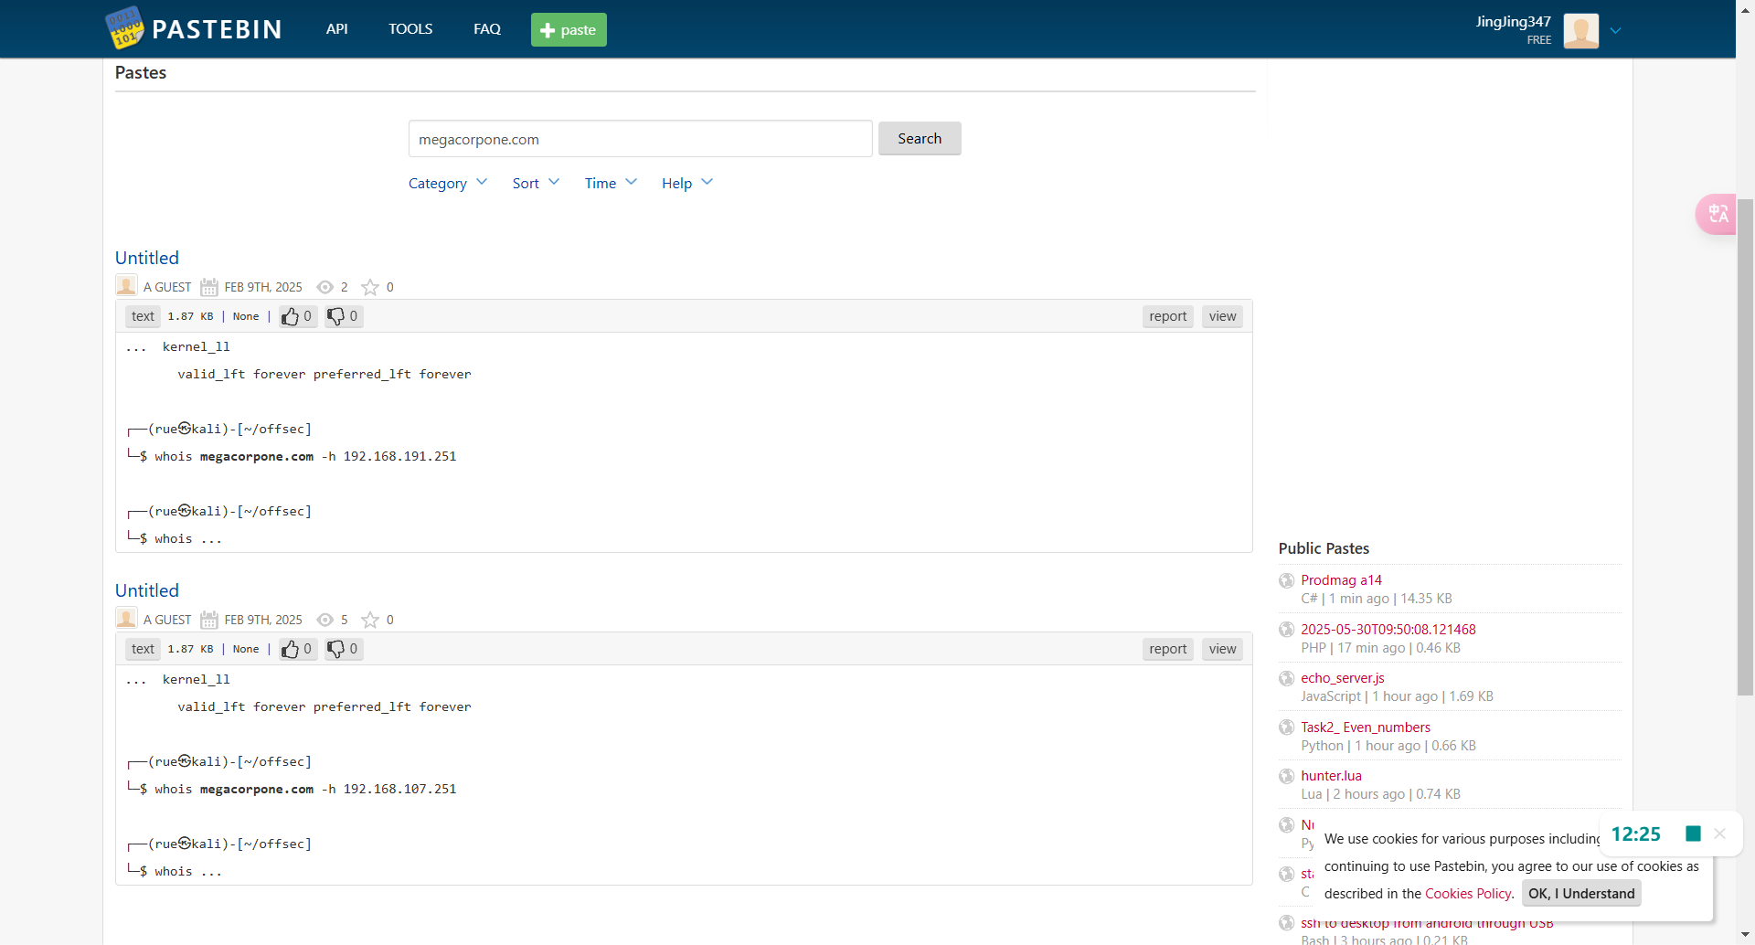
Task: Open the API menu item
Action: [336, 29]
